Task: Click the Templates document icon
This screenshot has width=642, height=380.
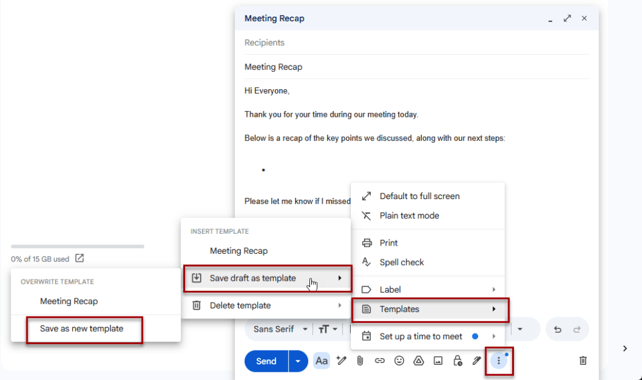Action: pyautogui.click(x=366, y=309)
